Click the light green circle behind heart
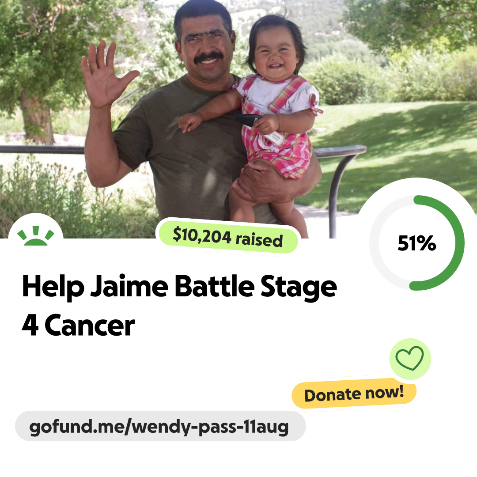Viewport: 477px width, 477px height. tap(410, 359)
